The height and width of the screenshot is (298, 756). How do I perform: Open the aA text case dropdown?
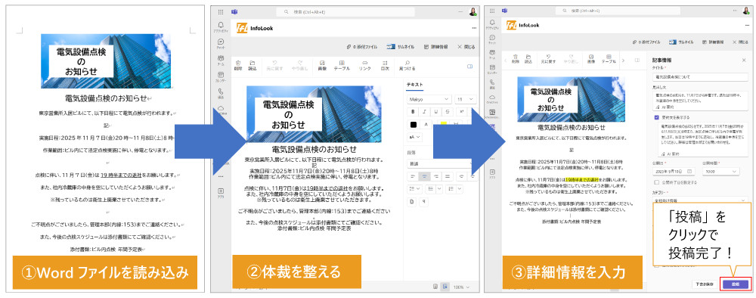coord(415,137)
